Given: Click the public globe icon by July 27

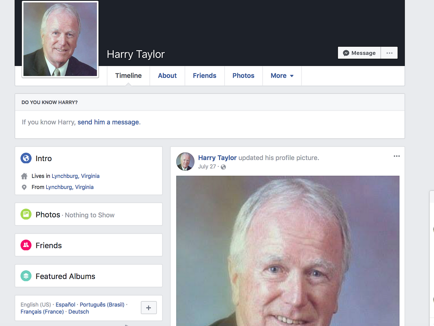Looking at the screenshot, I should [x=223, y=167].
